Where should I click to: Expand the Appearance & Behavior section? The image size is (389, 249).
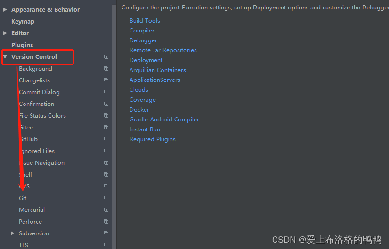[x=5, y=10]
